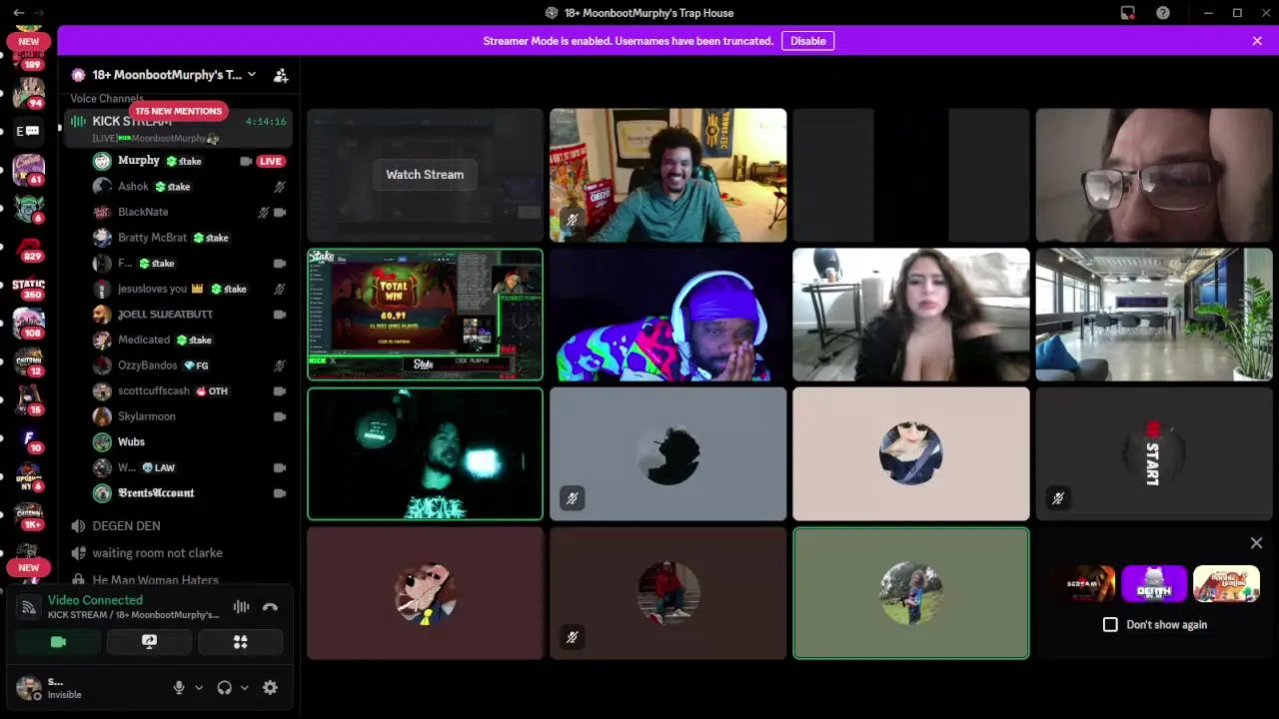Toggle the headphones deafen button
Screen dimensions: 1279x719
coord(224,688)
